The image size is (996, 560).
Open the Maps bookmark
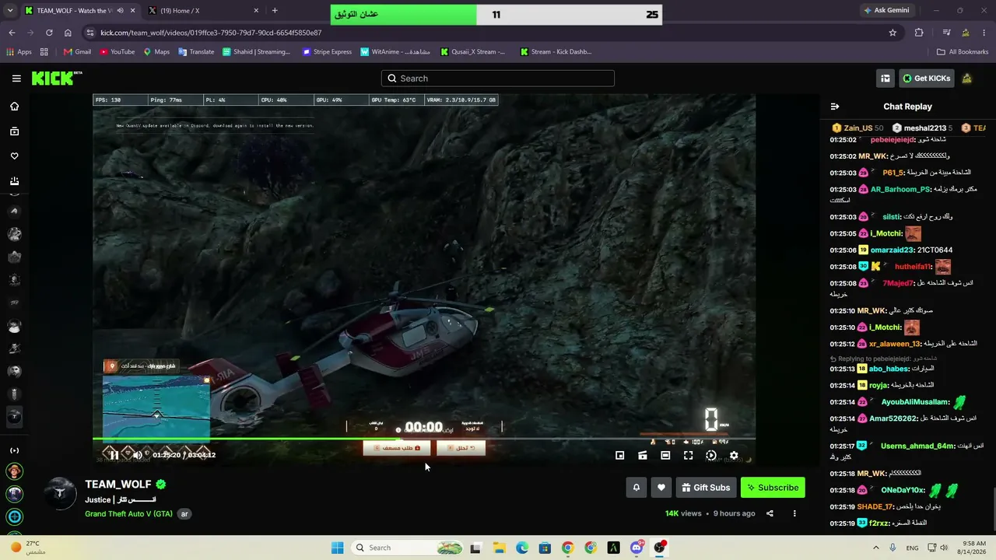tap(156, 52)
